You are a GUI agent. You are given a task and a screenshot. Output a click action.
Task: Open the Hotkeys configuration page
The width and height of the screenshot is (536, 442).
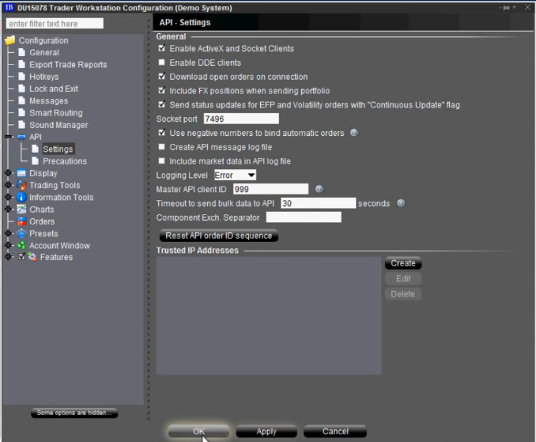[43, 77]
